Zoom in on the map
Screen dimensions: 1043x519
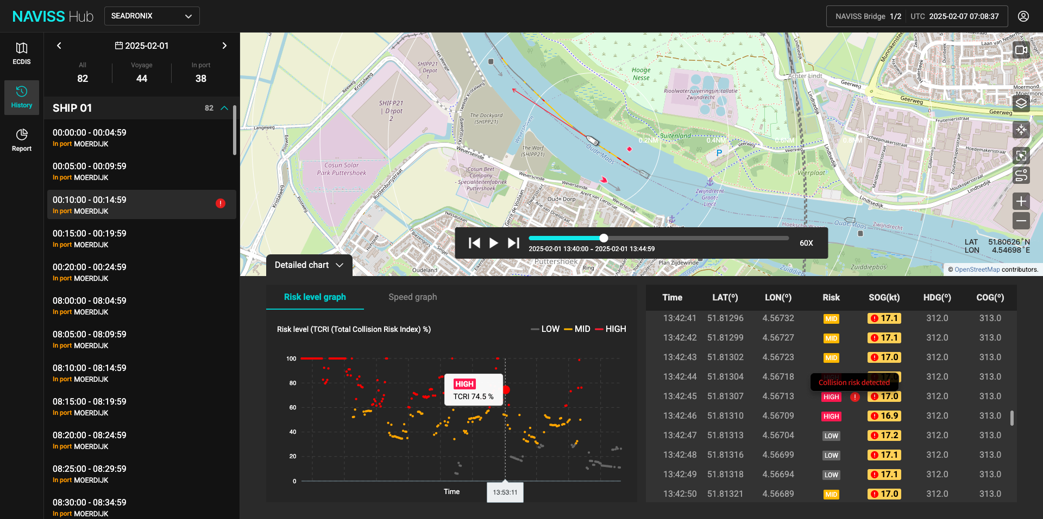click(1021, 202)
